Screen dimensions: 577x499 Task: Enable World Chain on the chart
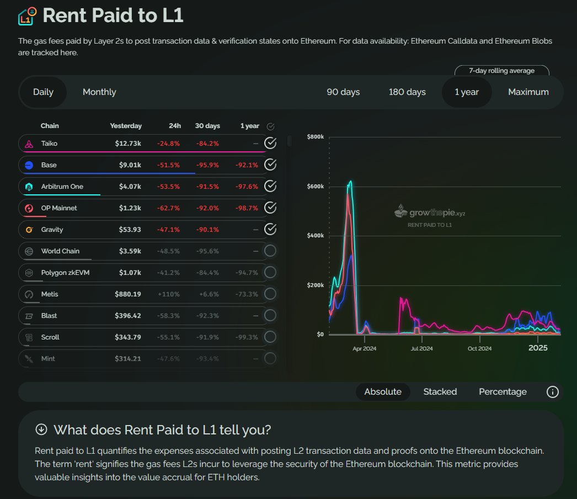tap(270, 251)
